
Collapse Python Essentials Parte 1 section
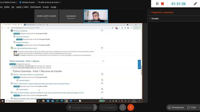coord(103,61)
